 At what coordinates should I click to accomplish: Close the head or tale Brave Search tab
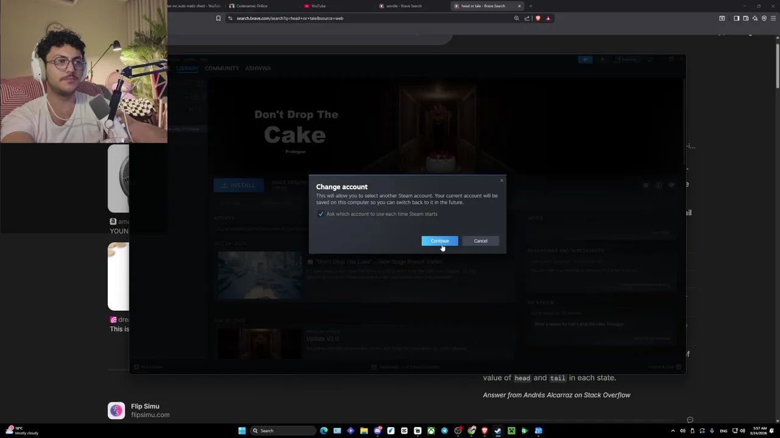(x=519, y=6)
